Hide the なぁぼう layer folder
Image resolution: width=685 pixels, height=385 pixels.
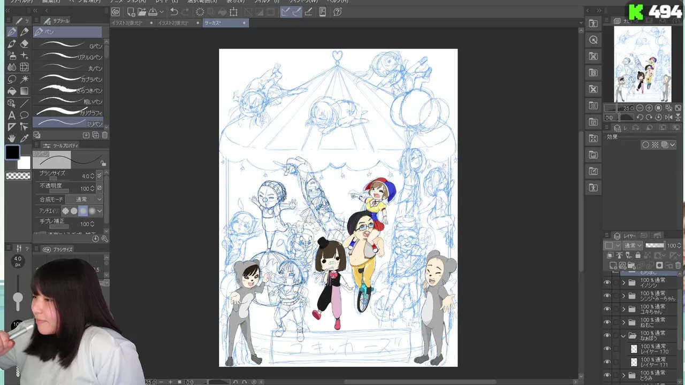click(x=607, y=336)
